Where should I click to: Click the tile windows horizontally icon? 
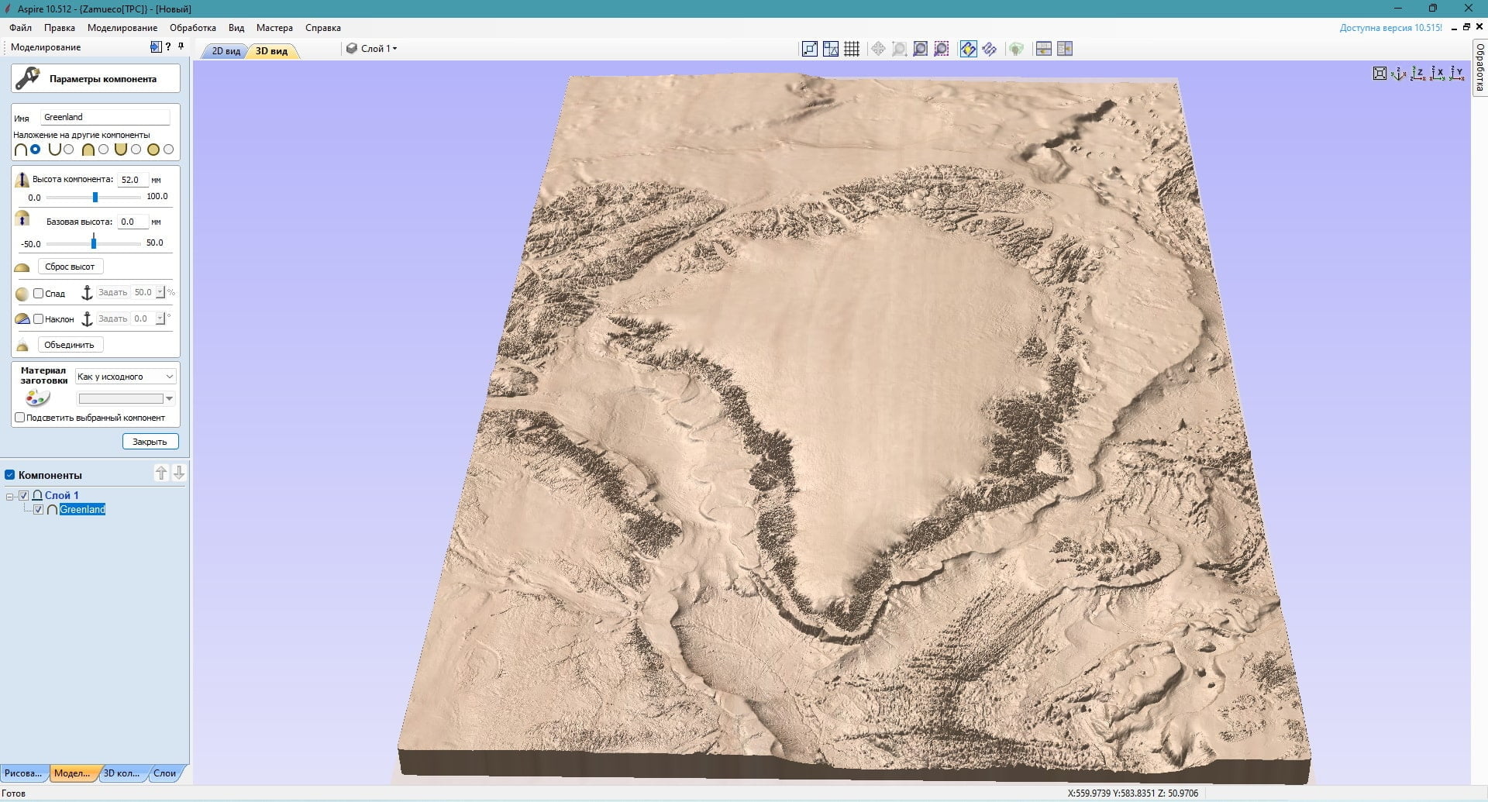click(1043, 49)
